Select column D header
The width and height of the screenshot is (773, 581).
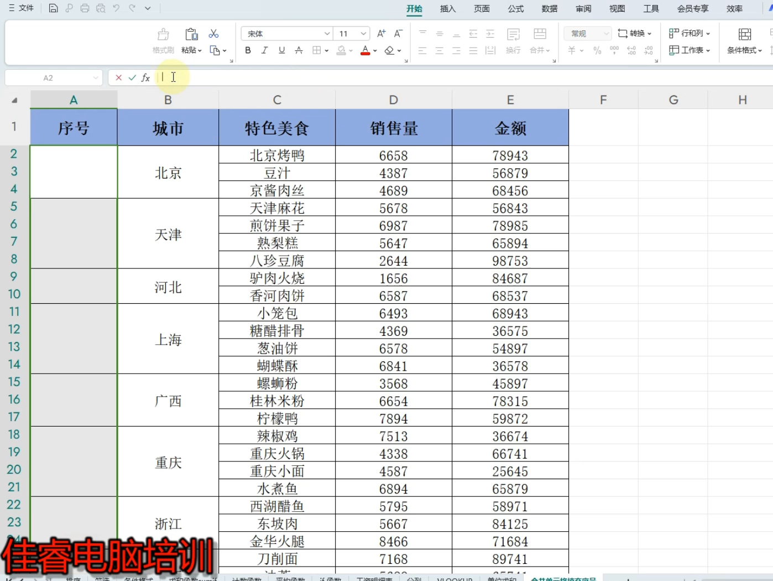(x=394, y=100)
